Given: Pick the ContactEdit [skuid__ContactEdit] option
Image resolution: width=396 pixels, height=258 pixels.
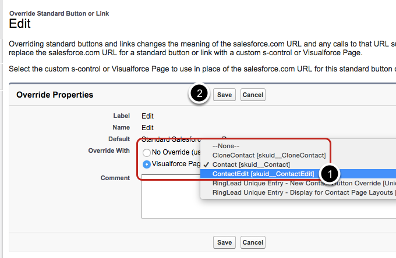Looking at the screenshot, I should click(263, 174).
